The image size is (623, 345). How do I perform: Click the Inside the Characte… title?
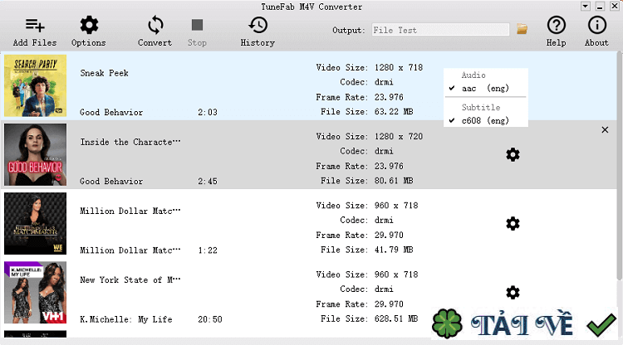tap(130, 142)
